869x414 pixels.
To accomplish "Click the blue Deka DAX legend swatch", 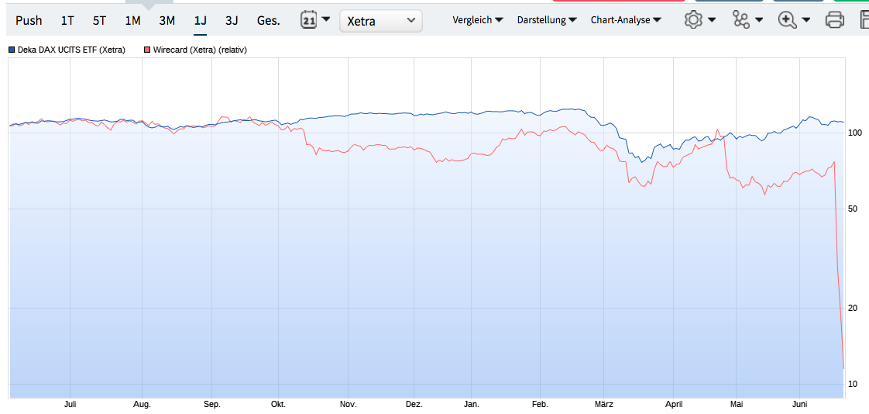I will pyautogui.click(x=12, y=50).
